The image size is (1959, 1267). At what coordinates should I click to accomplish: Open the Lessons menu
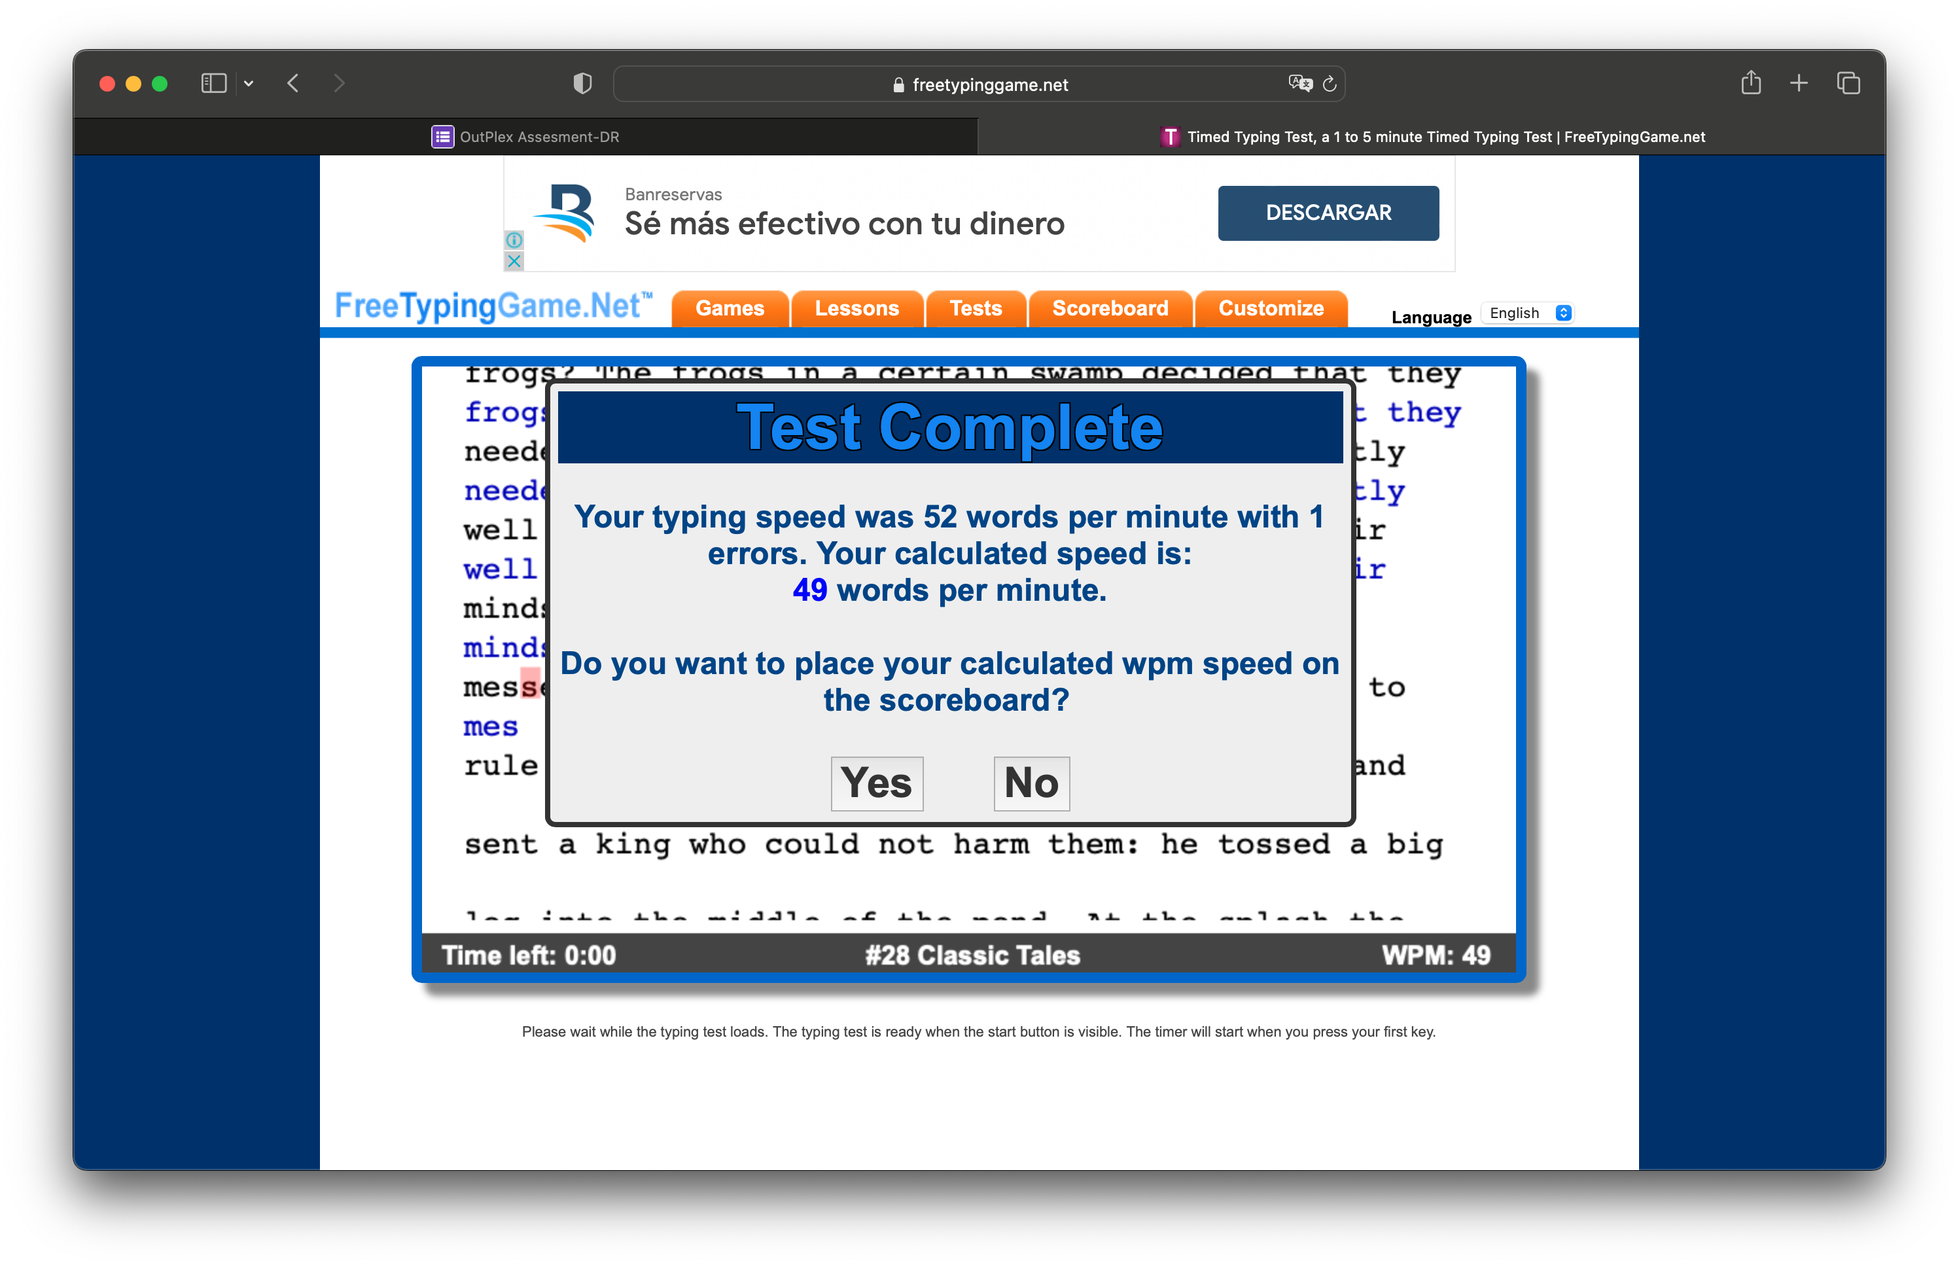coord(856,308)
